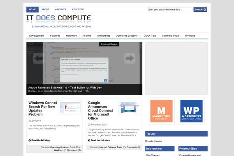This screenshot has height=156, width=234.
Task: Select the Software Tools category
Action: pos(170,35)
